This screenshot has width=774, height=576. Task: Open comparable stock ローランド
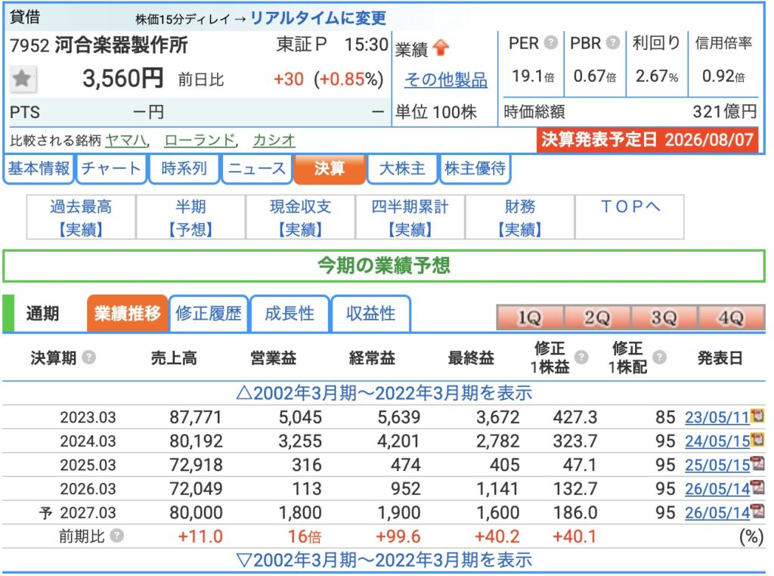pos(200,140)
